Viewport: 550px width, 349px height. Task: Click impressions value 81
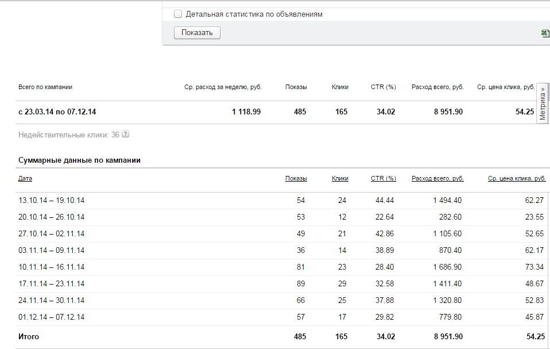click(301, 267)
